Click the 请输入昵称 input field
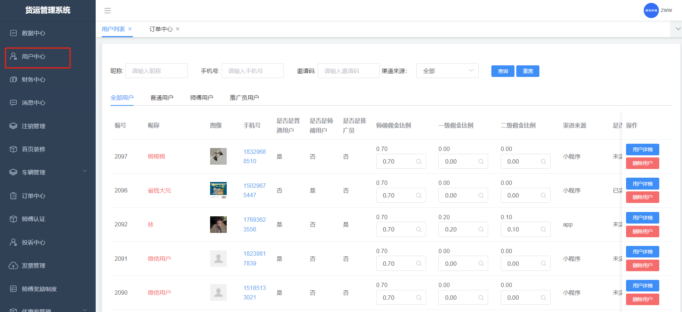The image size is (682, 312). point(156,71)
